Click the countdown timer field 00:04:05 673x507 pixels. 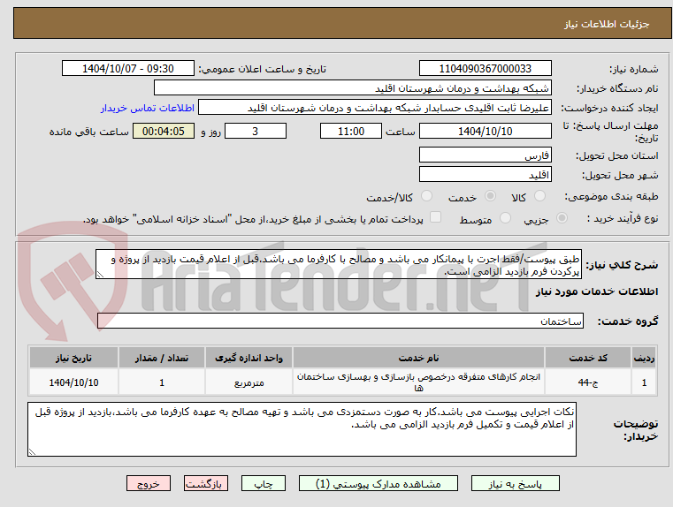click(x=164, y=131)
